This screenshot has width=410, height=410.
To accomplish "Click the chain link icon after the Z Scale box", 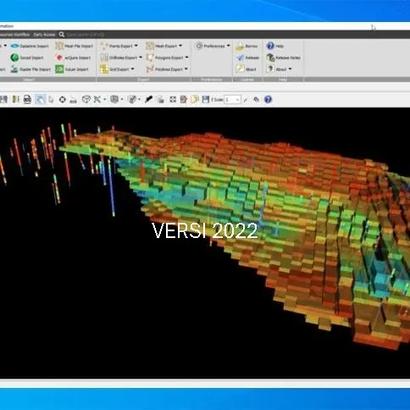I will coord(257,99).
